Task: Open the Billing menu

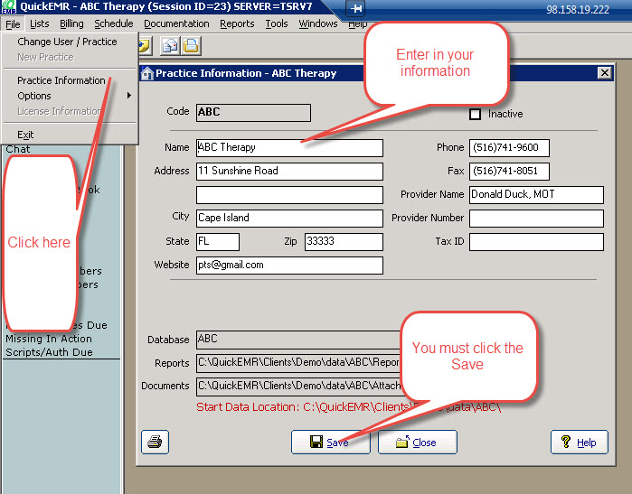Action: (71, 24)
